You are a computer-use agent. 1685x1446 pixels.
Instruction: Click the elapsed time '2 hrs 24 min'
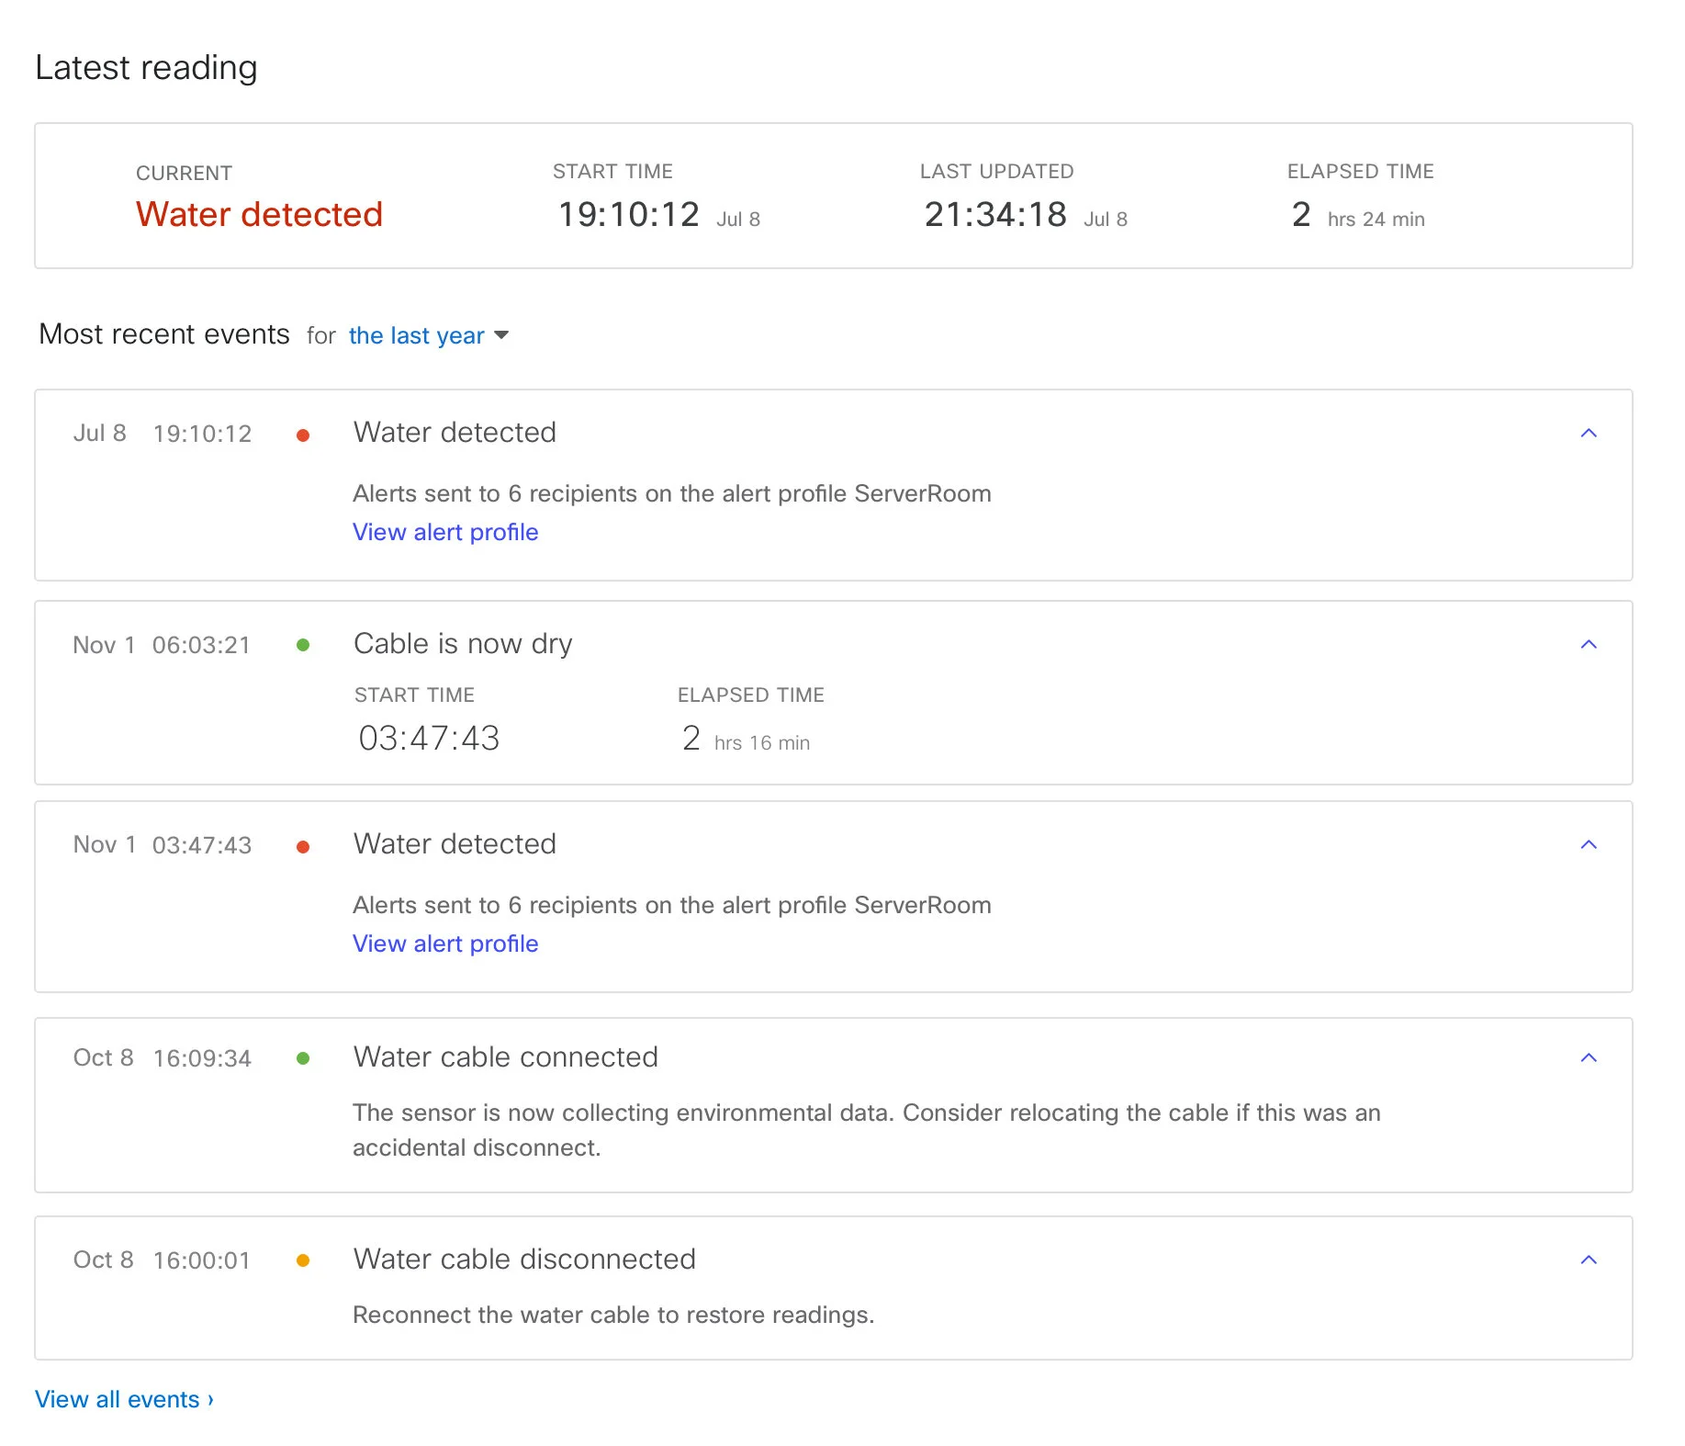pyautogui.click(x=1358, y=215)
